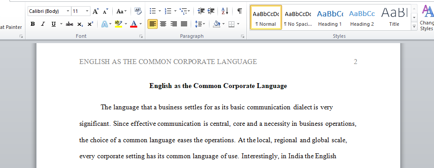Screen dimensions: 434x168
Task: Open the bullet library dropdown arrow
Action: 160,11
